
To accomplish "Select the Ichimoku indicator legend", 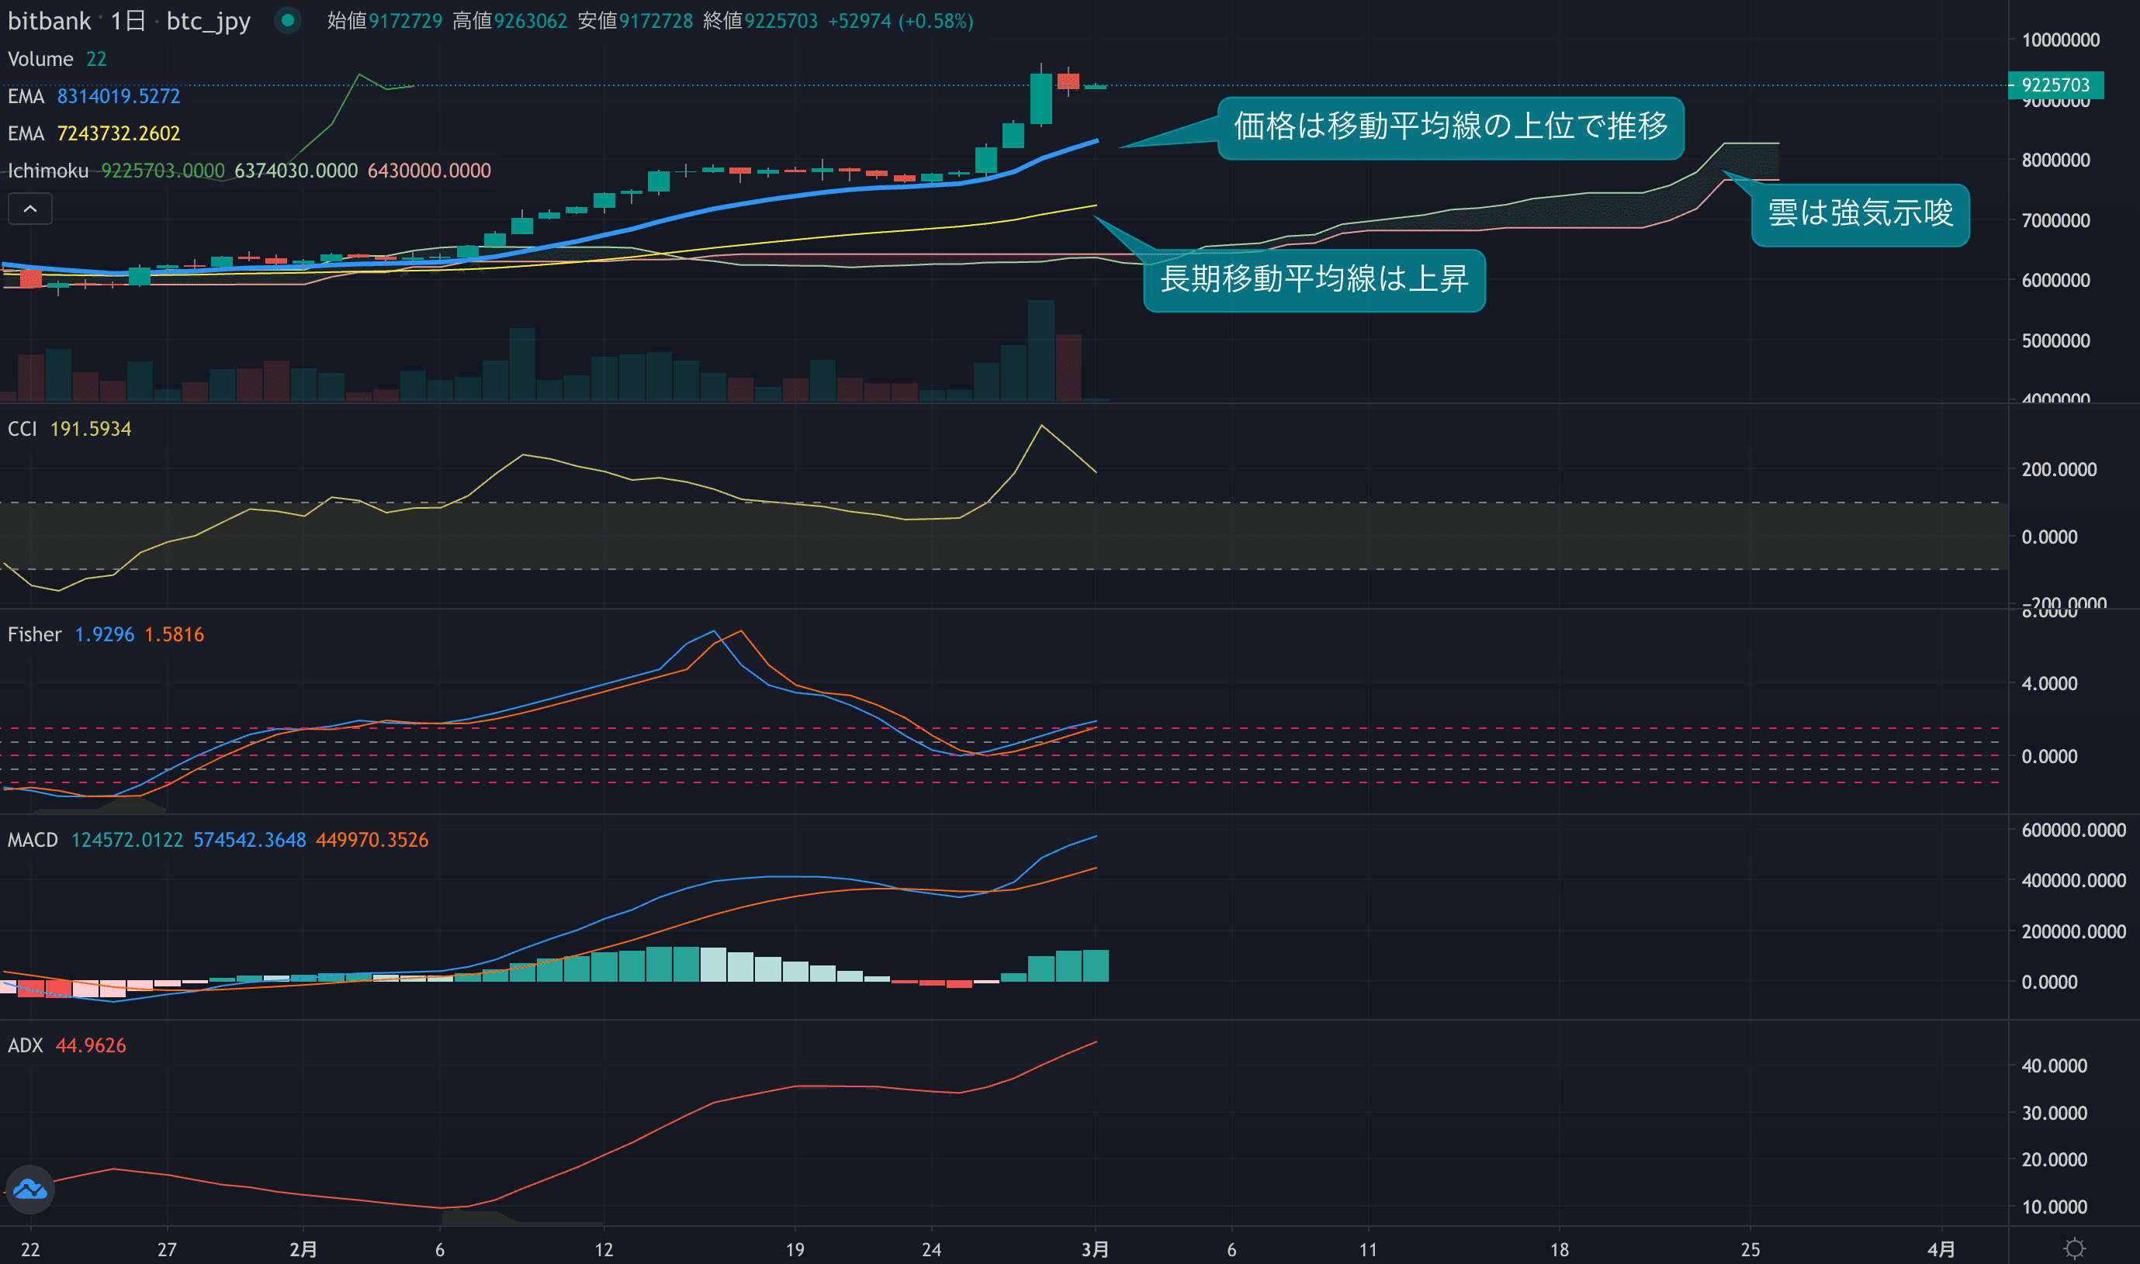I will (48, 171).
